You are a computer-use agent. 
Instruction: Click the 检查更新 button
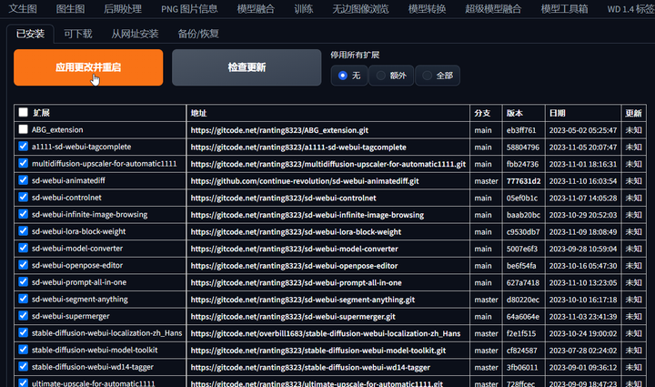[247, 67]
